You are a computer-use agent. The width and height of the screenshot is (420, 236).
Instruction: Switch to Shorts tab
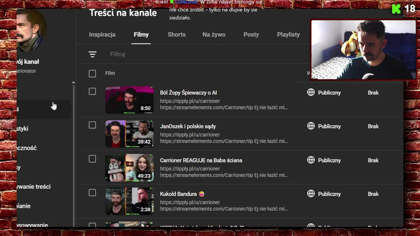click(177, 34)
